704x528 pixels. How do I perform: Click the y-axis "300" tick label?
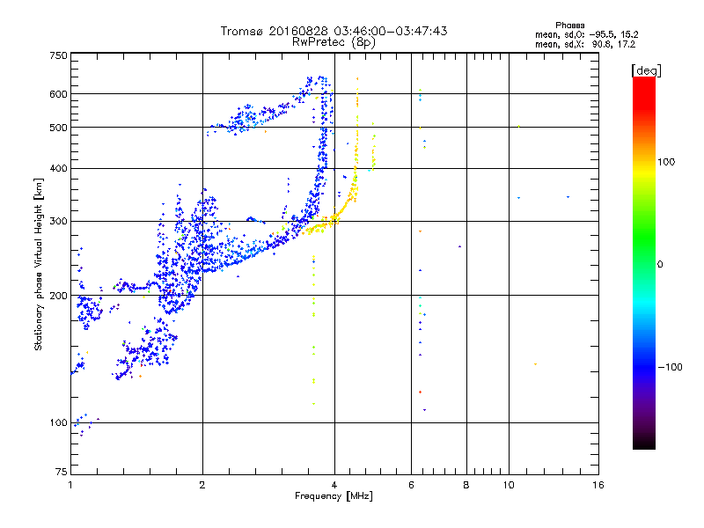point(58,222)
